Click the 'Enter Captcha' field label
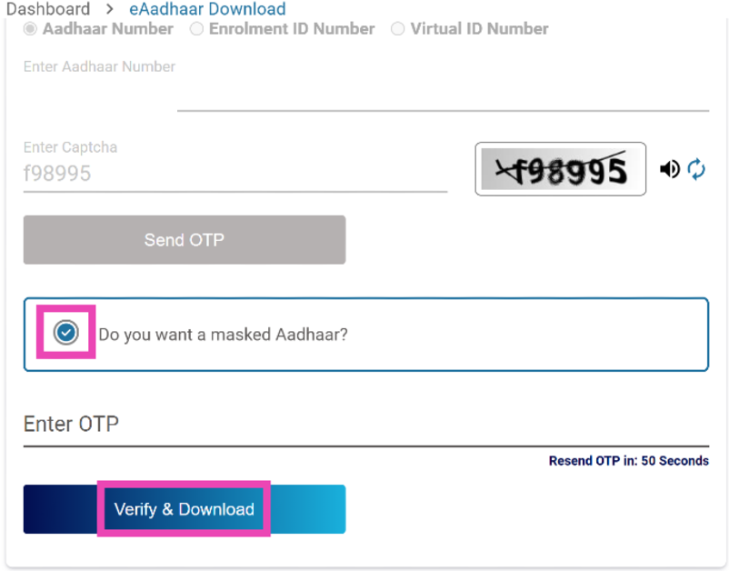The width and height of the screenshot is (729, 571). [x=70, y=147]
